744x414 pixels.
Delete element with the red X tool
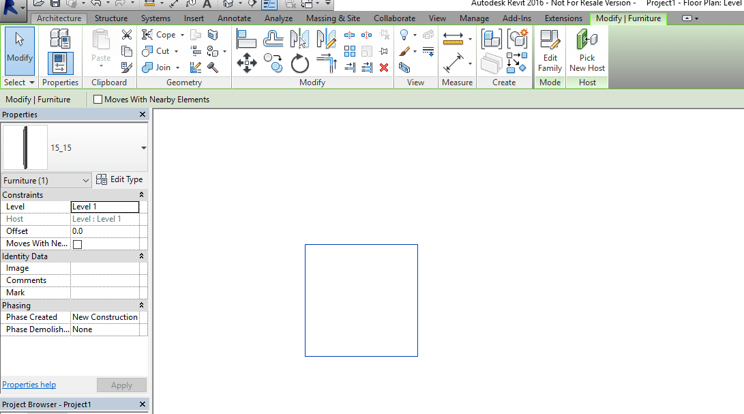point(384,68)
